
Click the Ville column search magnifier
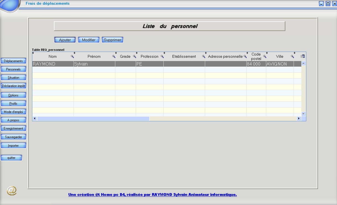click(292, 57)
